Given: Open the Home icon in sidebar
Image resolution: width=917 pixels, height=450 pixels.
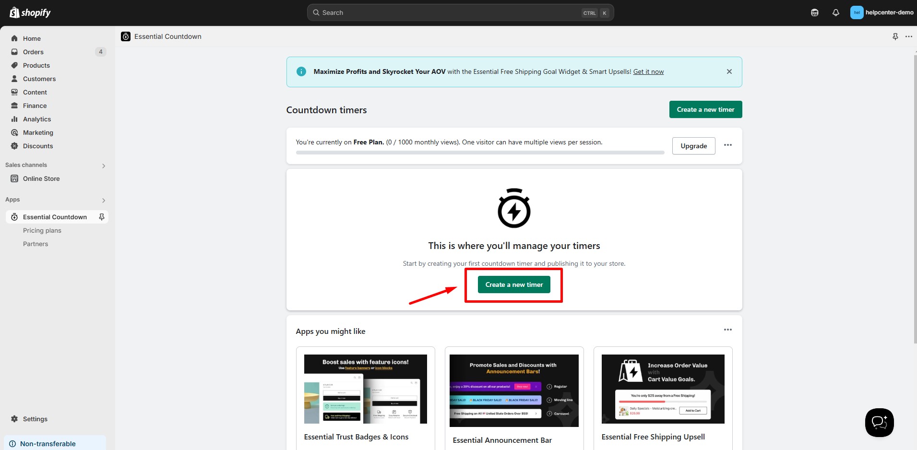Looking at the screenshot, I should tap(14, 38).
